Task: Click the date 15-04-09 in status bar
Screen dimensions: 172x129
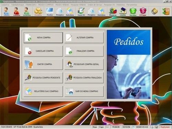Action: click(116, 127)
